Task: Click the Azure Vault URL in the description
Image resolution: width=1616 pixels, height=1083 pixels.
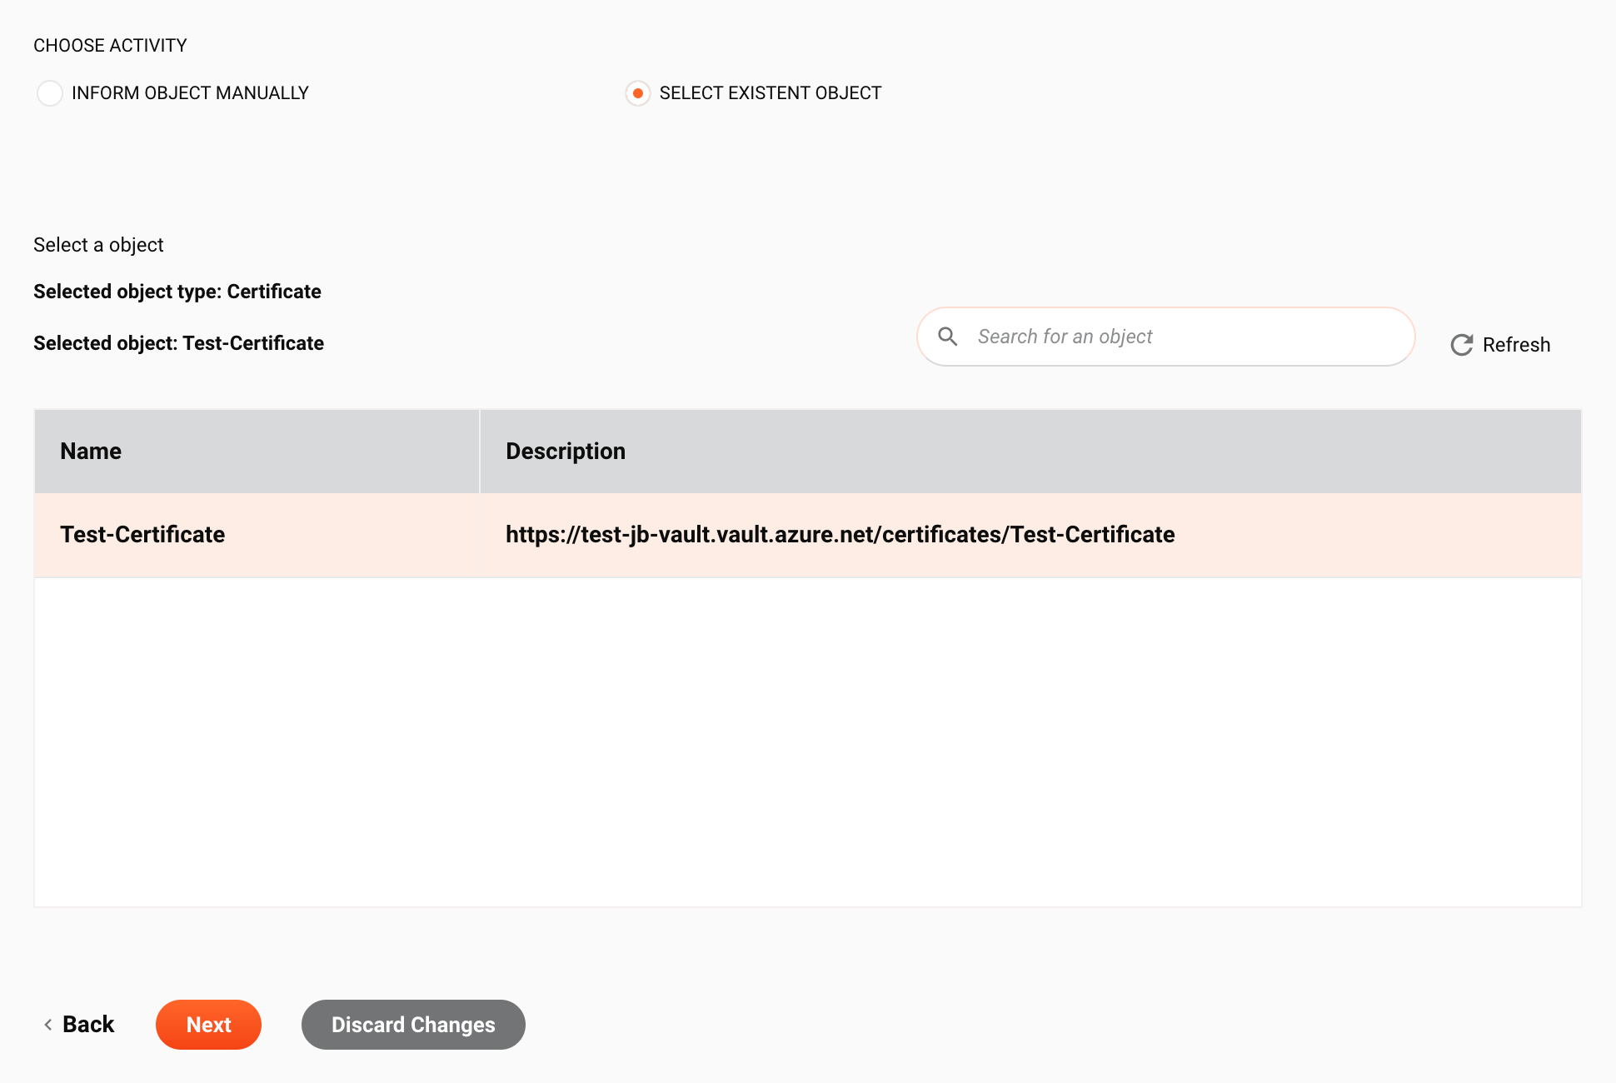Action: pos(839,533)
